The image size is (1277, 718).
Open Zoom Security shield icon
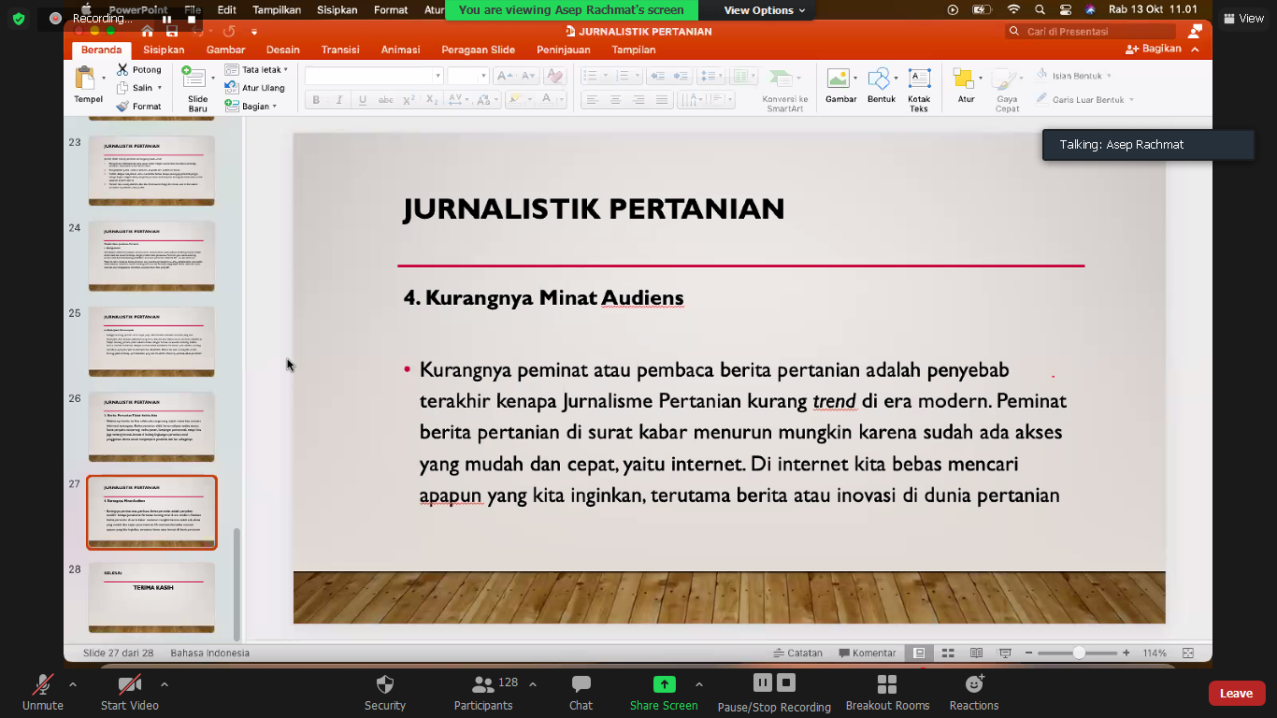click(x=384, y=684)
